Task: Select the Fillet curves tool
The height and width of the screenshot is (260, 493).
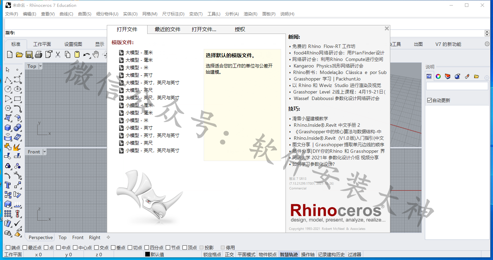Action: (17, 108)
